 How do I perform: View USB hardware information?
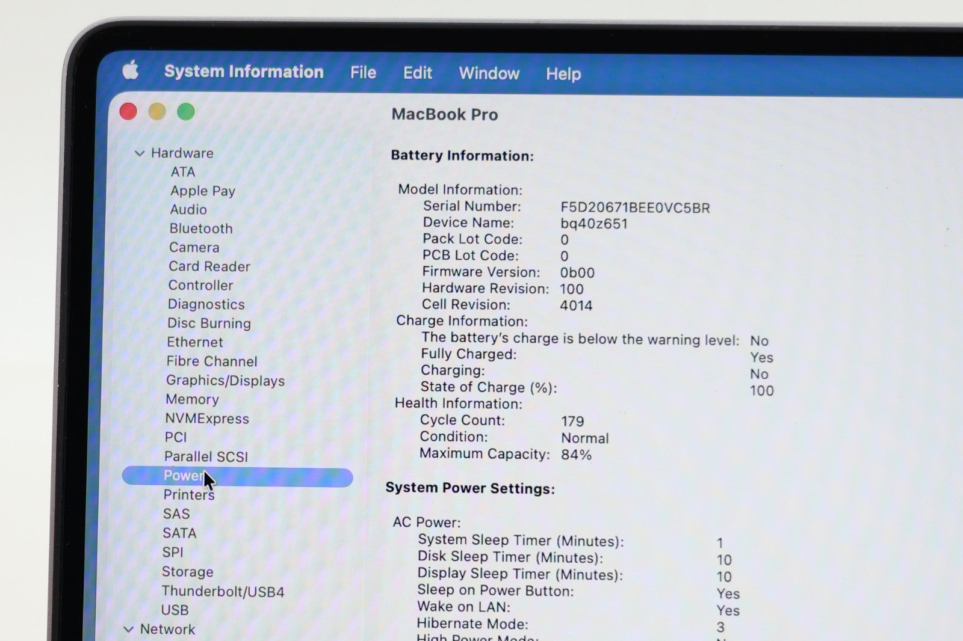(175, 610)
